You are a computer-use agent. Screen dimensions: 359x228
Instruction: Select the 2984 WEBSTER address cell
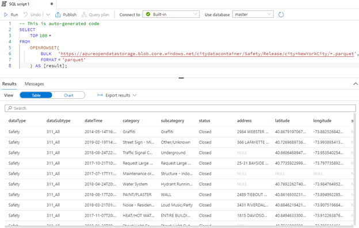click(253, 132)
